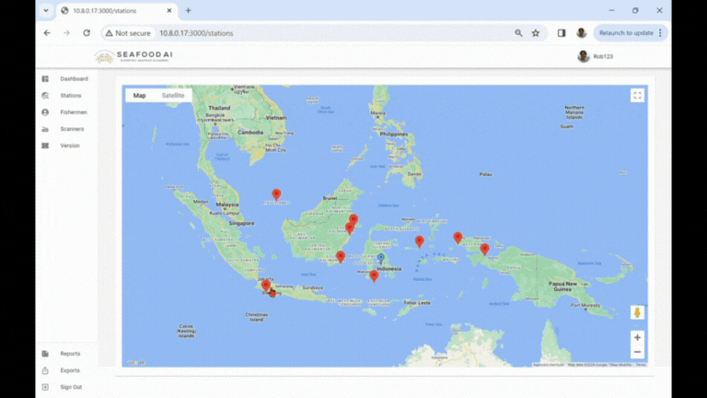Bookmark this page with the star icon

(536, 32)
